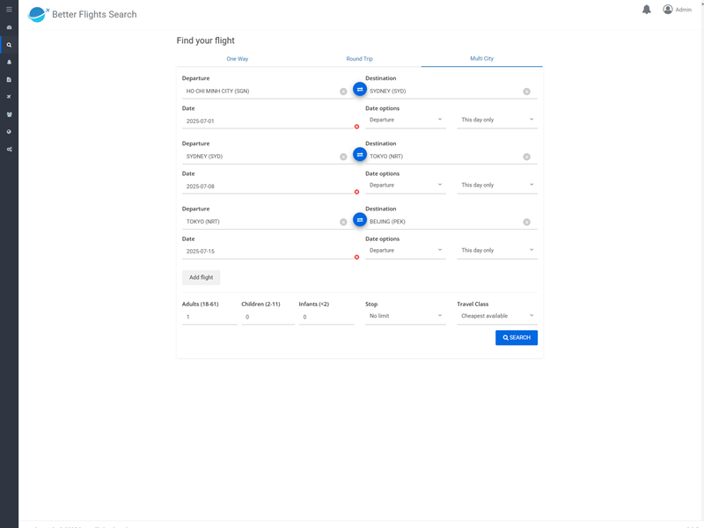Swap Ho Chi Minh City and Sydney

click(x=360, y=90)
